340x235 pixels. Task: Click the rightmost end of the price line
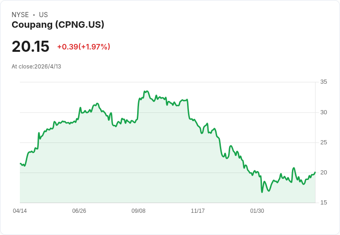point(315,172)
